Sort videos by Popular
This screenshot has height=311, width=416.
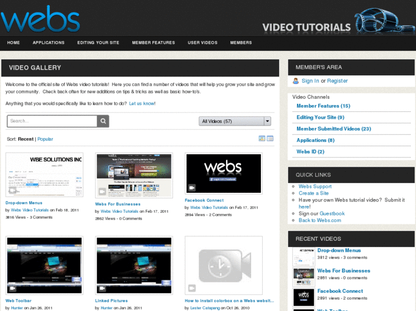tap(45, 139)
